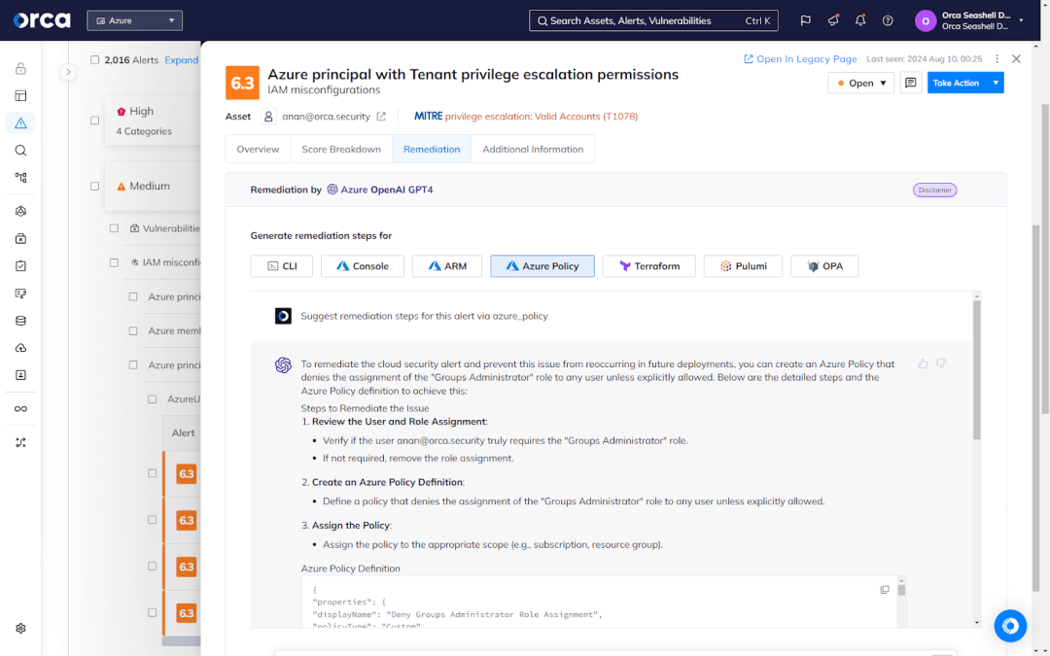
Task: Click Open In Legacy Page link
Action: (800, 59)
